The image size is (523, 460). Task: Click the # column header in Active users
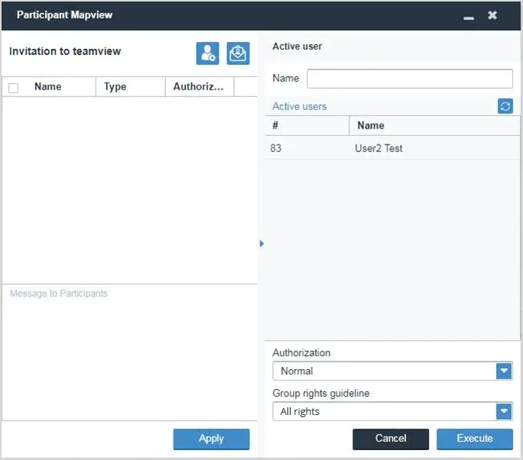coord(307,125)
